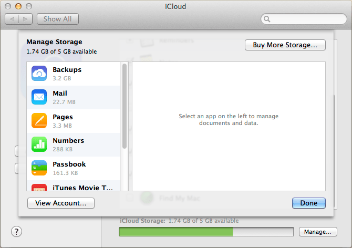The height and width of the screenshot is (248, 352).
Task: Go back with the left arrow
Action: (12, 19)
